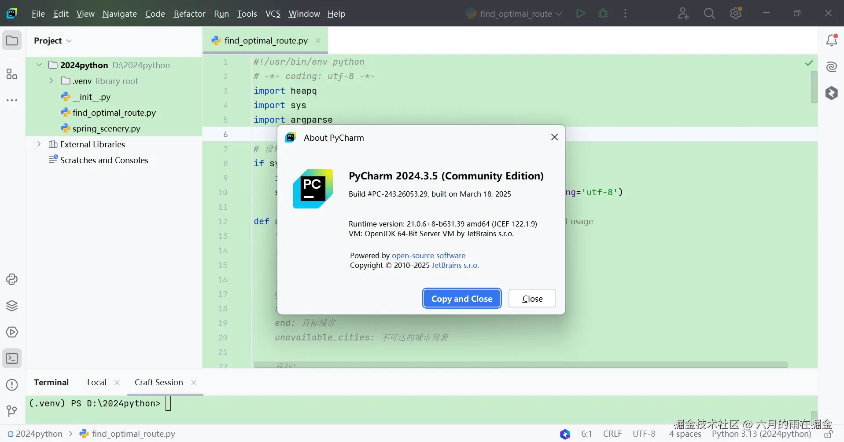
Task: Open the File menu
Action: coord(38,14)
